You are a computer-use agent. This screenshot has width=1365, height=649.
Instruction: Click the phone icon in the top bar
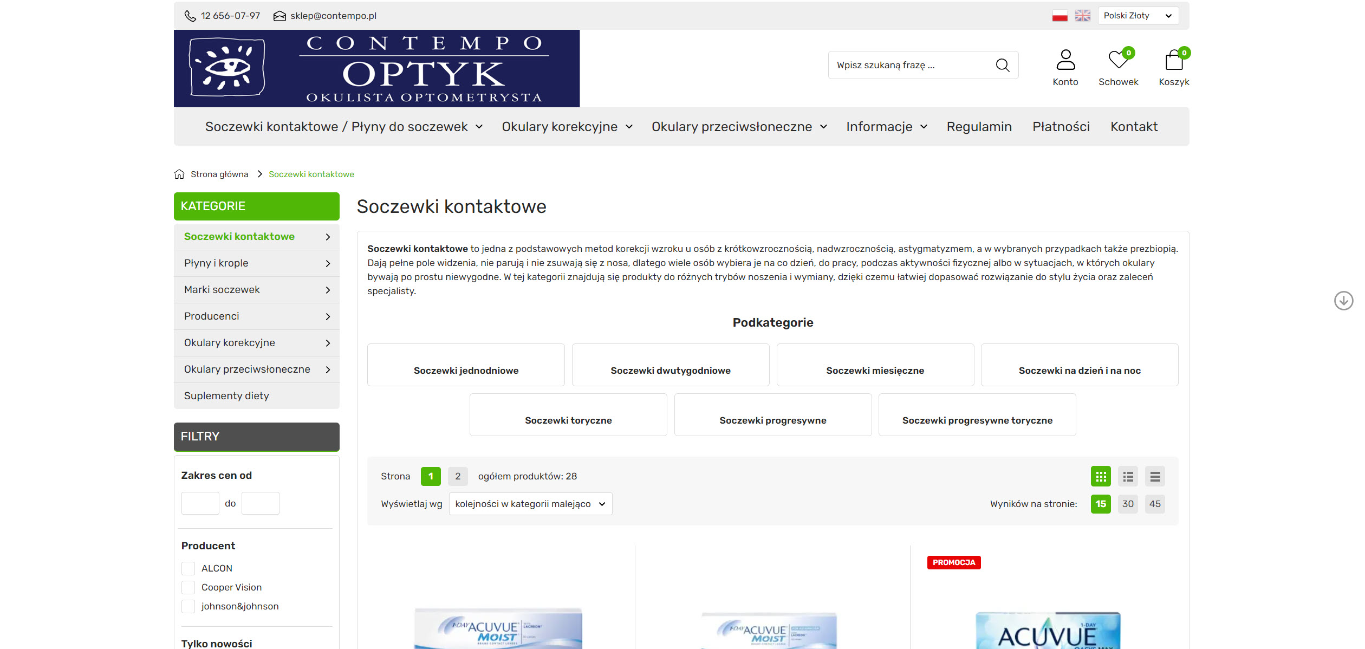point(190,16)
